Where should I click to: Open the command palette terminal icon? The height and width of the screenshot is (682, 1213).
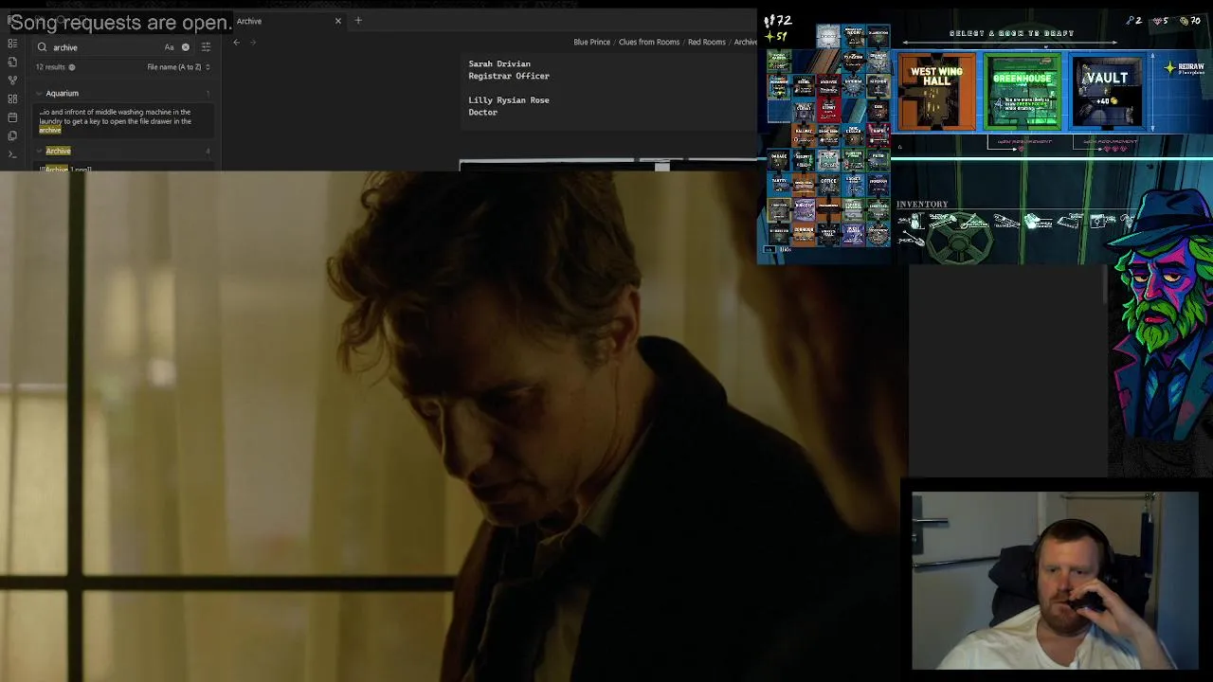tap(12, 153)
